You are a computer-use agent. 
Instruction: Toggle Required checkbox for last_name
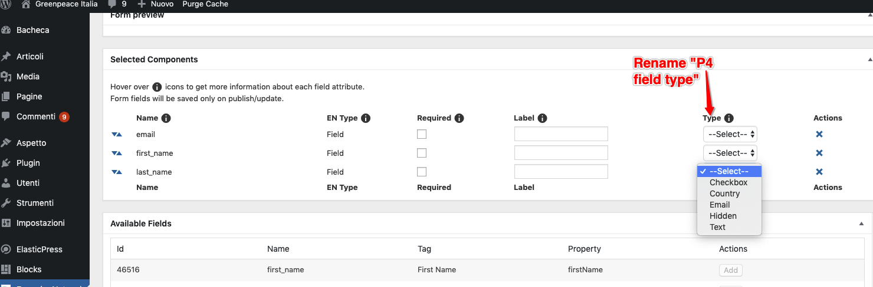point(422,172)
